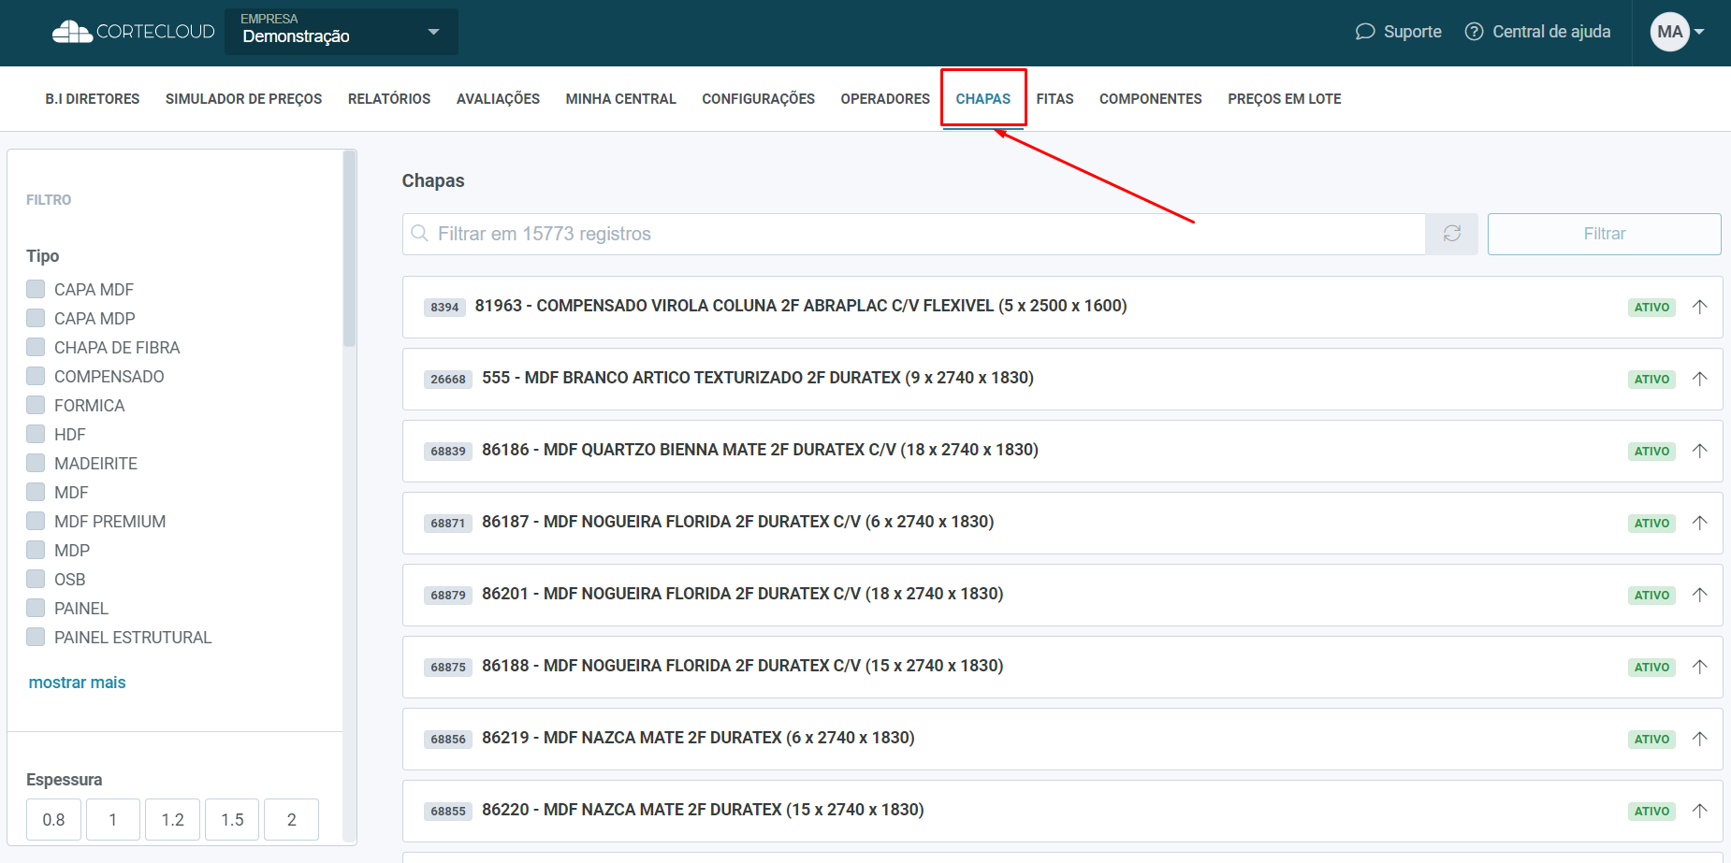Select thickness 1.5 button
Image resolution: width=1731 pixels, height=863 pixels.
232,820
